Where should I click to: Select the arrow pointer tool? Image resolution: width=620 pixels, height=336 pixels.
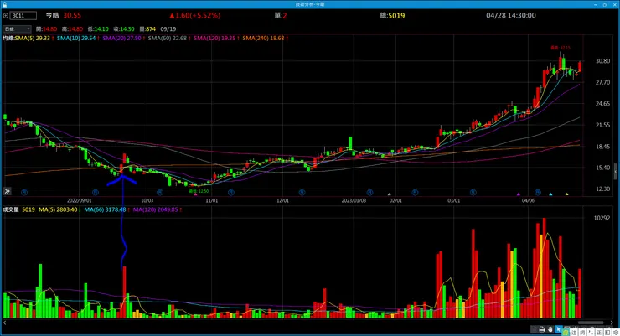click(558, 329)
